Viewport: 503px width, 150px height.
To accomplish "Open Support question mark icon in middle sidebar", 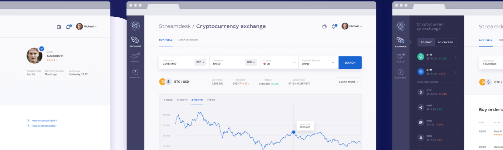I will [x=135, y=73].
